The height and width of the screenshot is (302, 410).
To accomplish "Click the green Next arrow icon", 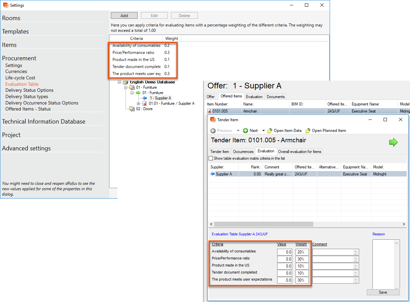I will [245, 131].
